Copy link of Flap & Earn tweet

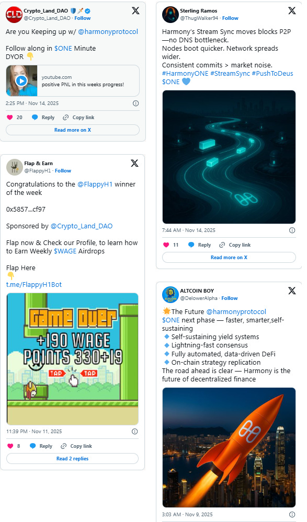(x=76, y=446)
